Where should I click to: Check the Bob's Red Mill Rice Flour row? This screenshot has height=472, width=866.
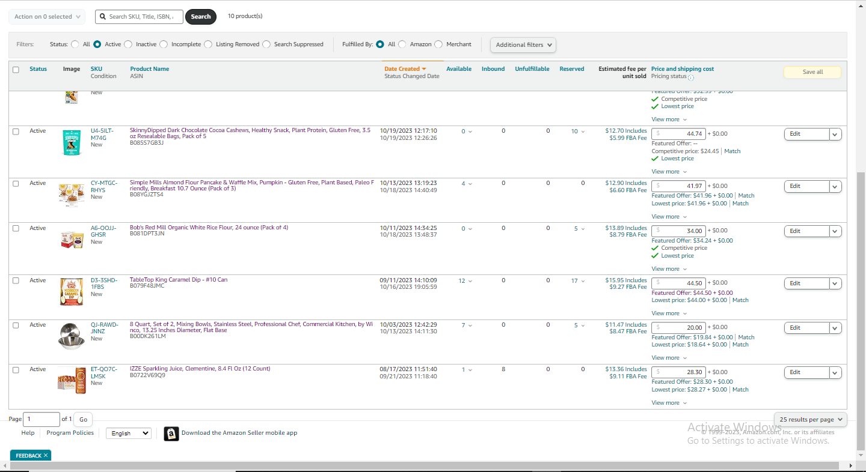click(x=16, y=229)
